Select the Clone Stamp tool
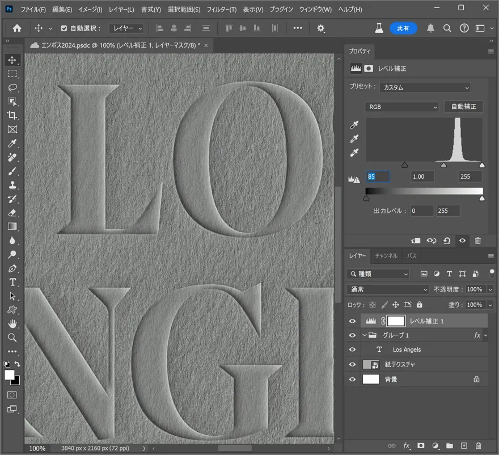The image size is (499, 455). [12, 185]
